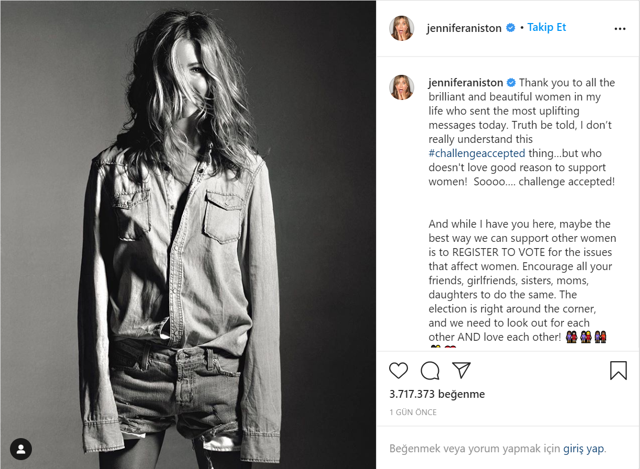Open the three-dot more options menu

(x=620, y=29)
